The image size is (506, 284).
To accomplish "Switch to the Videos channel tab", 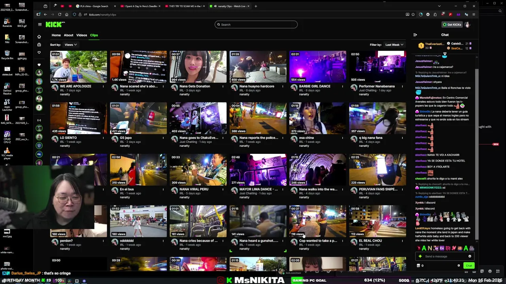I will (x=81, y=35).
